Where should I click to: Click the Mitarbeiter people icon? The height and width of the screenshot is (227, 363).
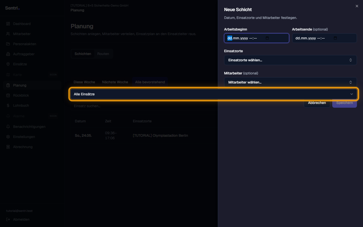tap(8, 34)
